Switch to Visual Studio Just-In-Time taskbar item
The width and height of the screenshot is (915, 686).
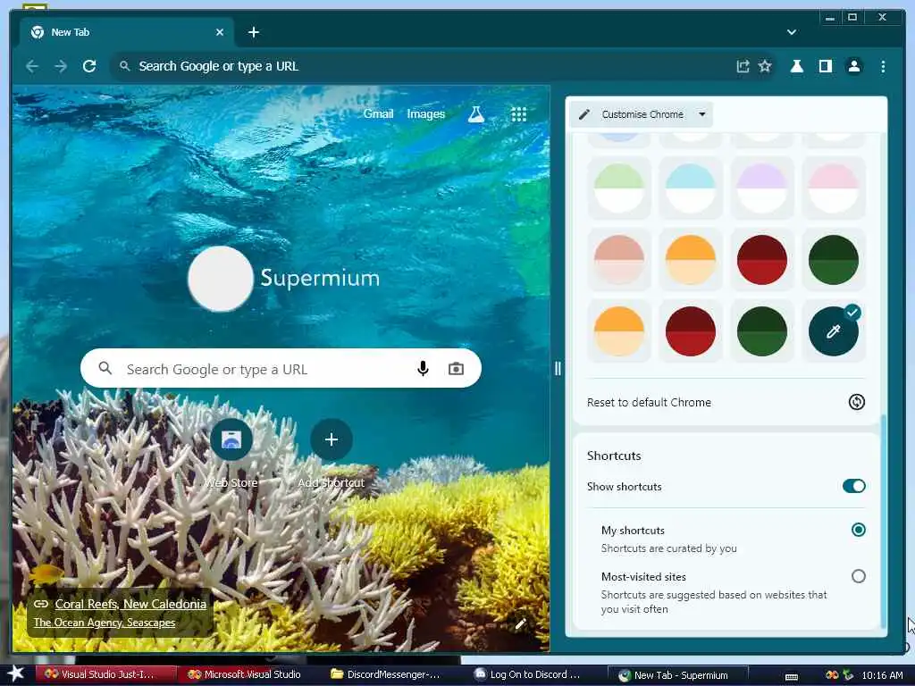click(106, 674)
